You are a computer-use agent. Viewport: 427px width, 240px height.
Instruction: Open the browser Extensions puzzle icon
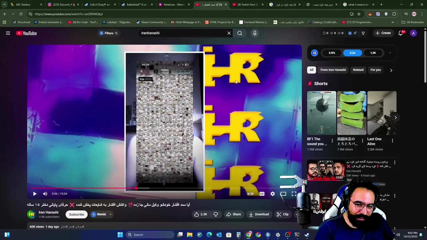394,14
